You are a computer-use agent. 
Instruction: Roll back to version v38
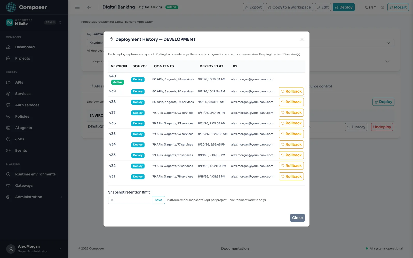291,102
